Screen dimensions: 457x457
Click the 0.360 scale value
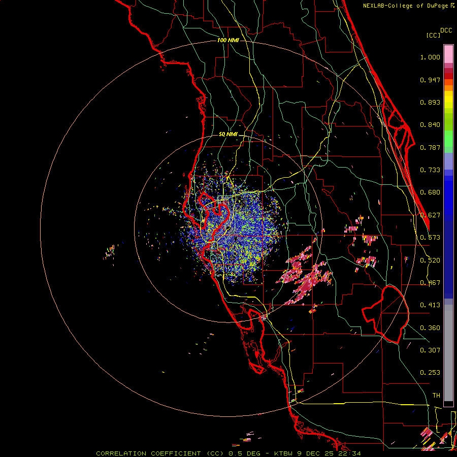coord(430,328)
